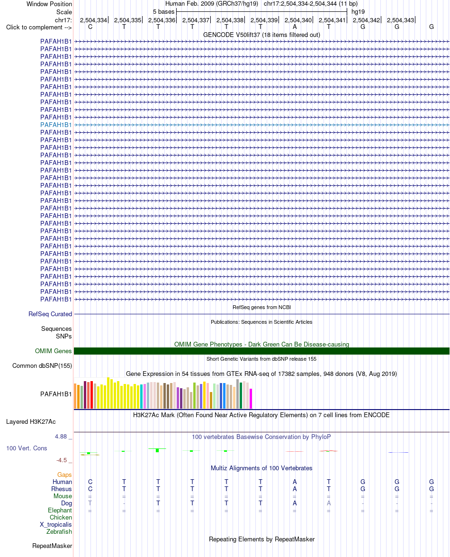The height and width of the screenshot is (557, 450).
Task: Open the 'RefSeq genes from NCBI' title
Action: 261,307
